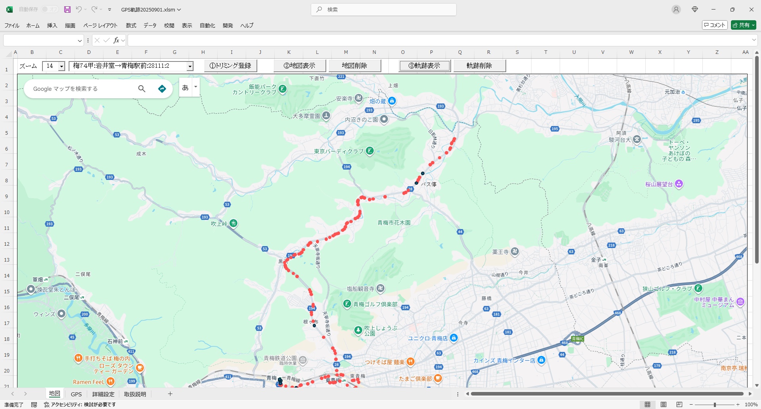Toggle the 自動保存 AutoSave switch
Viewport: 761px width, 409px height.
point(50,10)
